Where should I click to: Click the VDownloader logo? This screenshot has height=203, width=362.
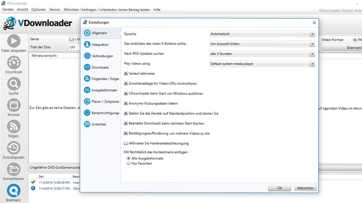pos(37,23)
